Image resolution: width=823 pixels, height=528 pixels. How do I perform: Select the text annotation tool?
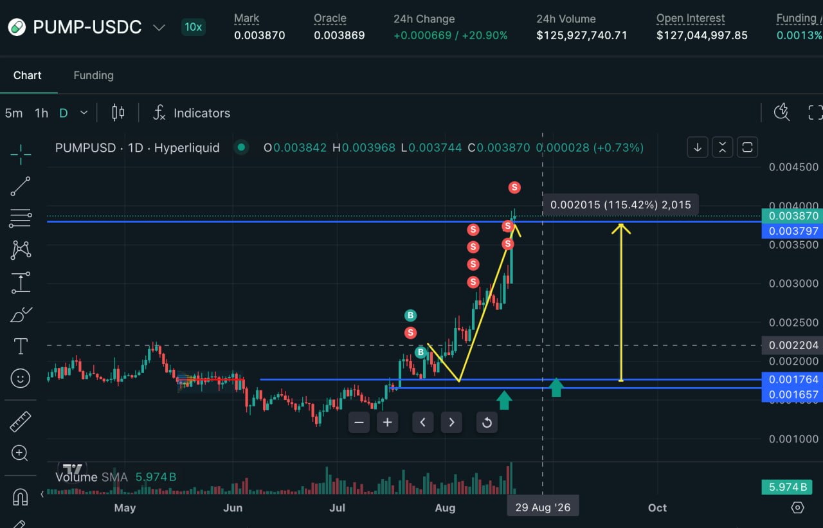point(21,347)
